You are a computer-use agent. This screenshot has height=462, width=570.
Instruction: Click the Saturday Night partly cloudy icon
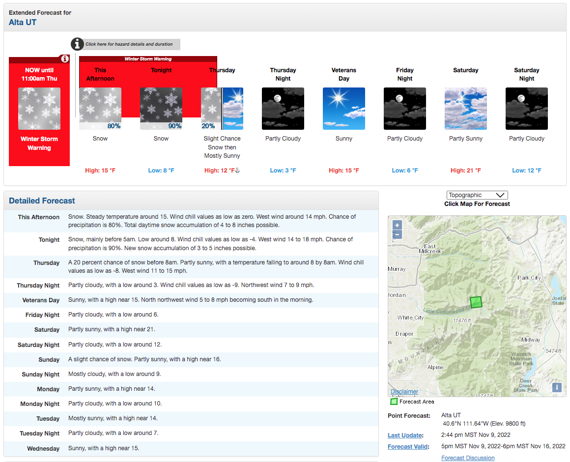(527, 108)
